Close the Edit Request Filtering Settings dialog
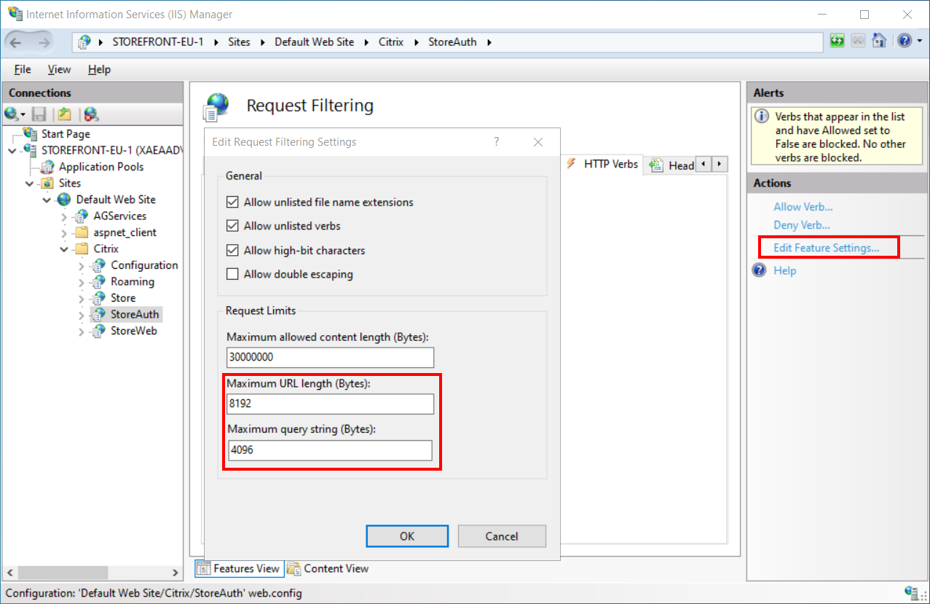The image size is (930, 604). tap(538, 141)
